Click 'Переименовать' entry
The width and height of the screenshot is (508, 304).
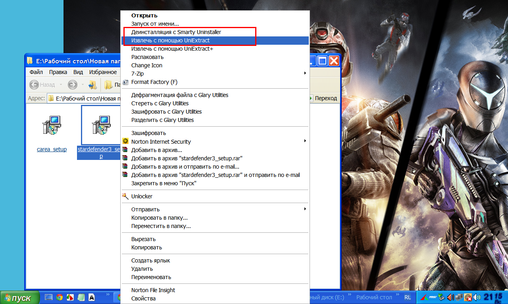point(215,277)
